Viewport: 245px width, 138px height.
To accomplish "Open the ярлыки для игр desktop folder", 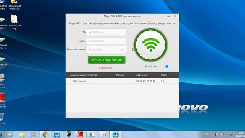I will click(15, 22).
